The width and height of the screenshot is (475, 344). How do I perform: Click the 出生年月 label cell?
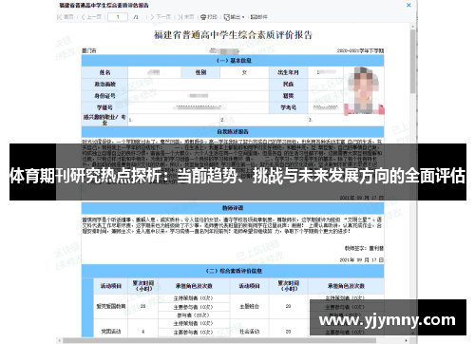coord(288,72)
